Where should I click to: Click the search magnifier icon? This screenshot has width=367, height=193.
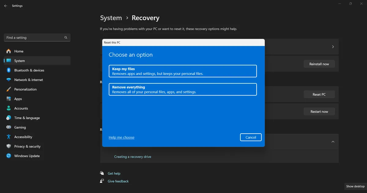[x=66, y=37]
